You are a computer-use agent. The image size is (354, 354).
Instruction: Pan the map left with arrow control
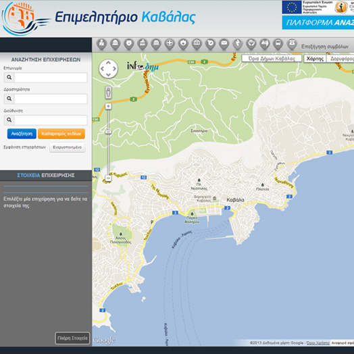click(102, 69)
